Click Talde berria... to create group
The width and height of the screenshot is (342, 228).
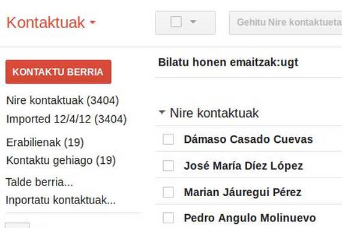(40, 182)
